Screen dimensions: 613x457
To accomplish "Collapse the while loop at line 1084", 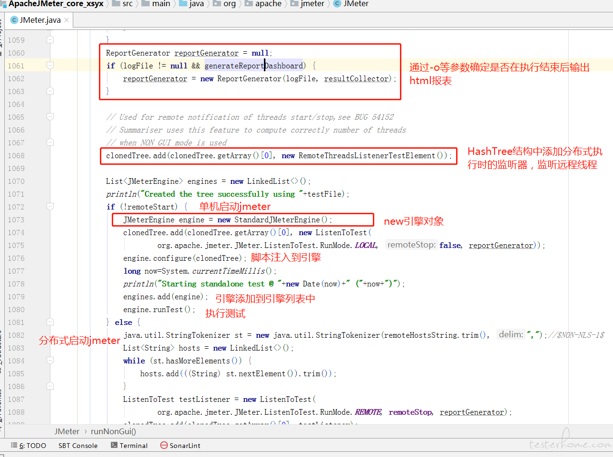I will coord(50,361).
